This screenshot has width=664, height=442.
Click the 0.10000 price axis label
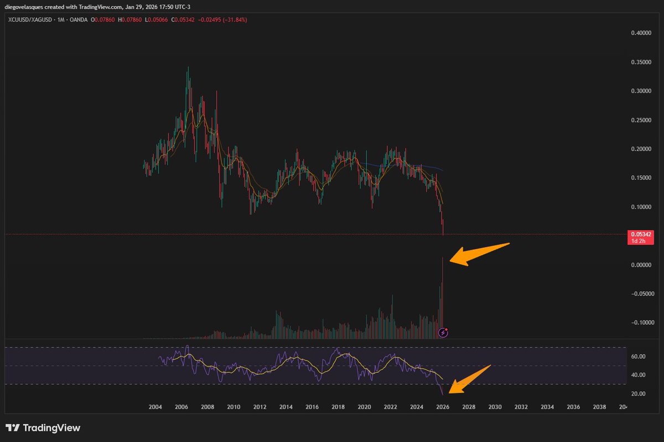(x=641, y=207)
